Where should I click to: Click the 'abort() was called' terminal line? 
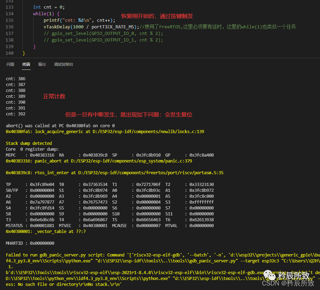tap(60, 126)
